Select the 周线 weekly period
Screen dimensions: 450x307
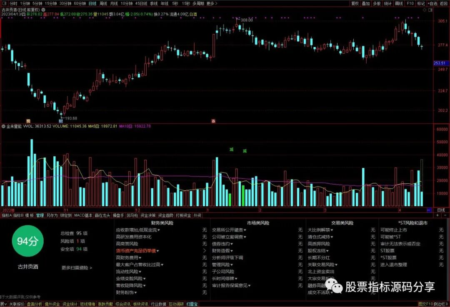pos(103,3)
